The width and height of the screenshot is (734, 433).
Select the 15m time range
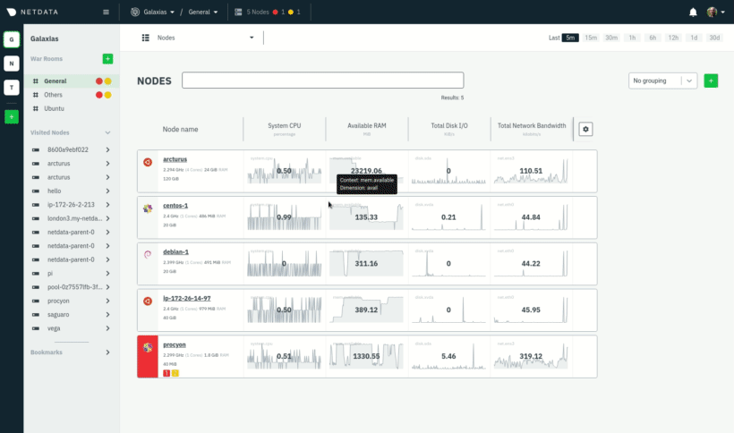[591, 38]
